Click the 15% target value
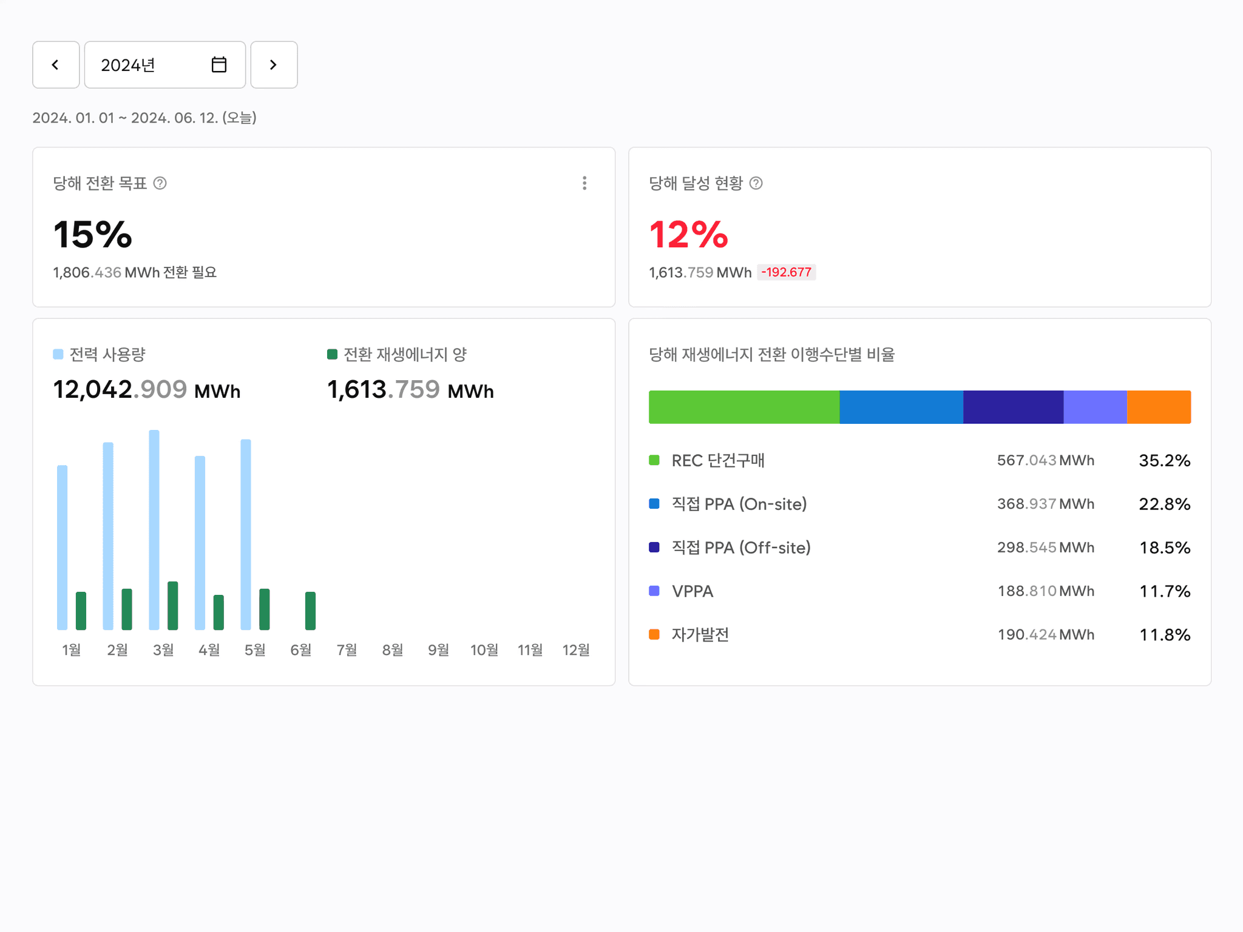The height and width of the screenshot is (932, 1243). tap(93, 235)
